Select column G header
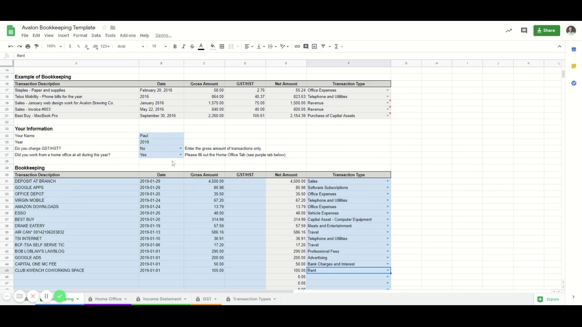This screenshot has width=582, height=327. pyautogui.click(x=406, y=63)
